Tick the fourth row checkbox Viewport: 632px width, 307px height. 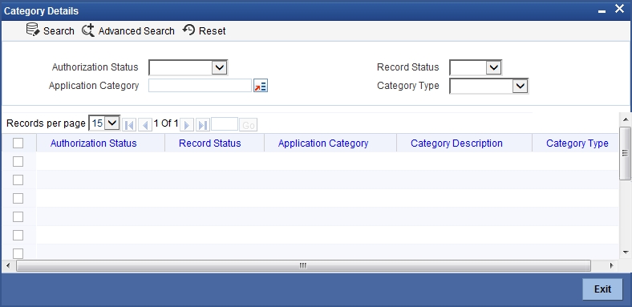coord(18,216)
